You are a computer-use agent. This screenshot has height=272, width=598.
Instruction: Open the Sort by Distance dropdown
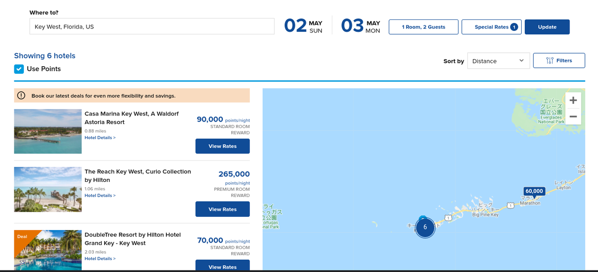coord(498,61)
